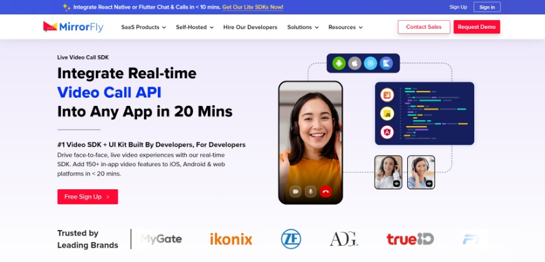This screenshot has height=262, width=545.
Task: Click the Free Sign Up button
Action: tap(88, 197)
